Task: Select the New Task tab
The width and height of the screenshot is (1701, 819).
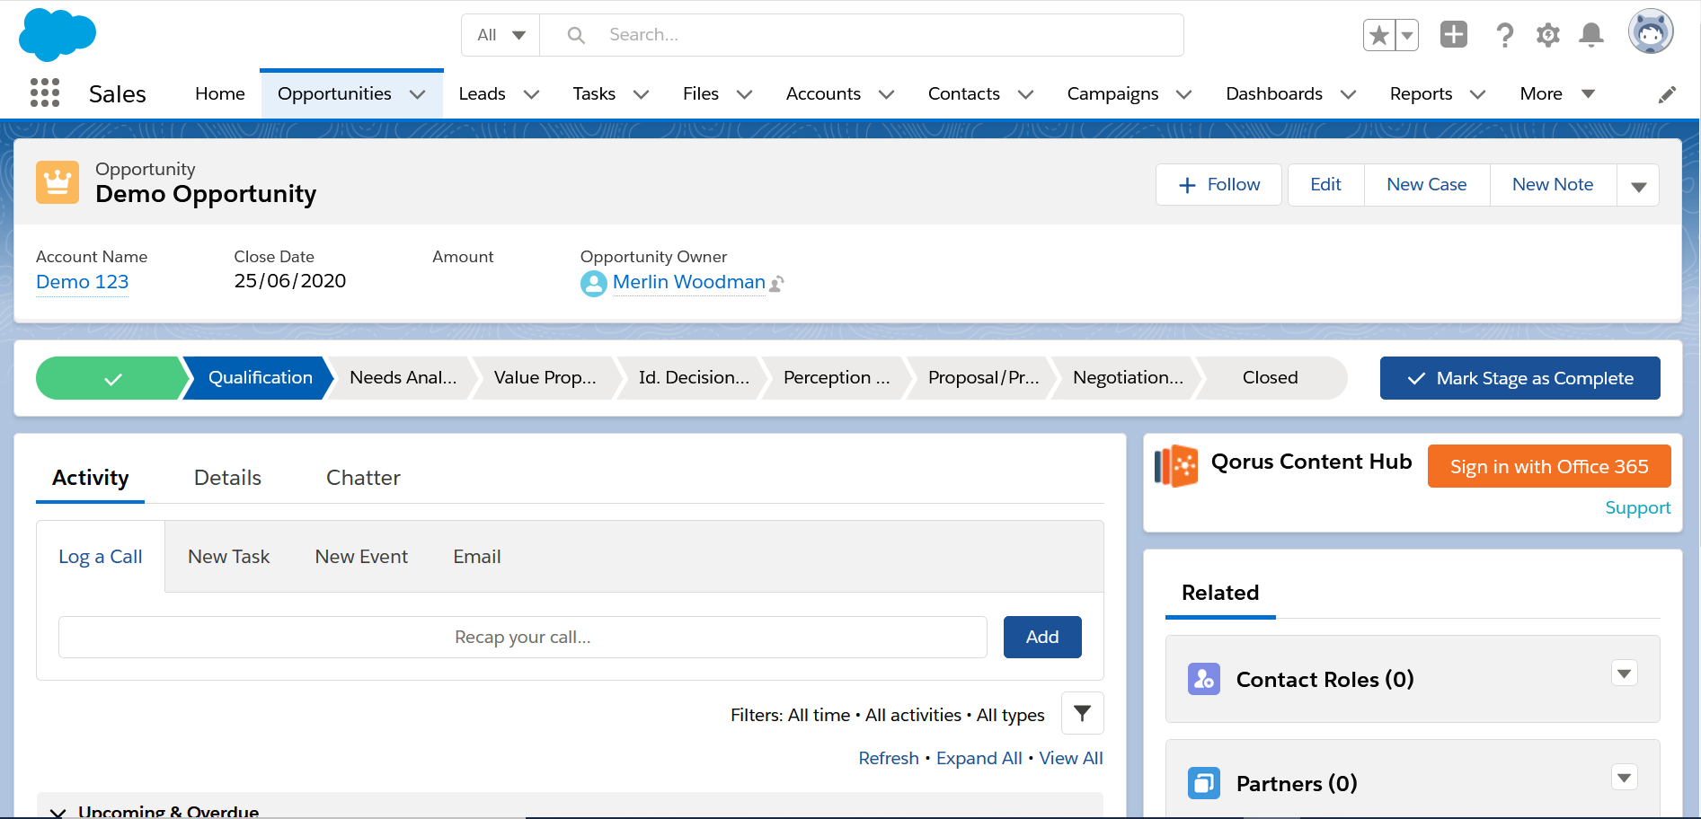Action: 228,557
